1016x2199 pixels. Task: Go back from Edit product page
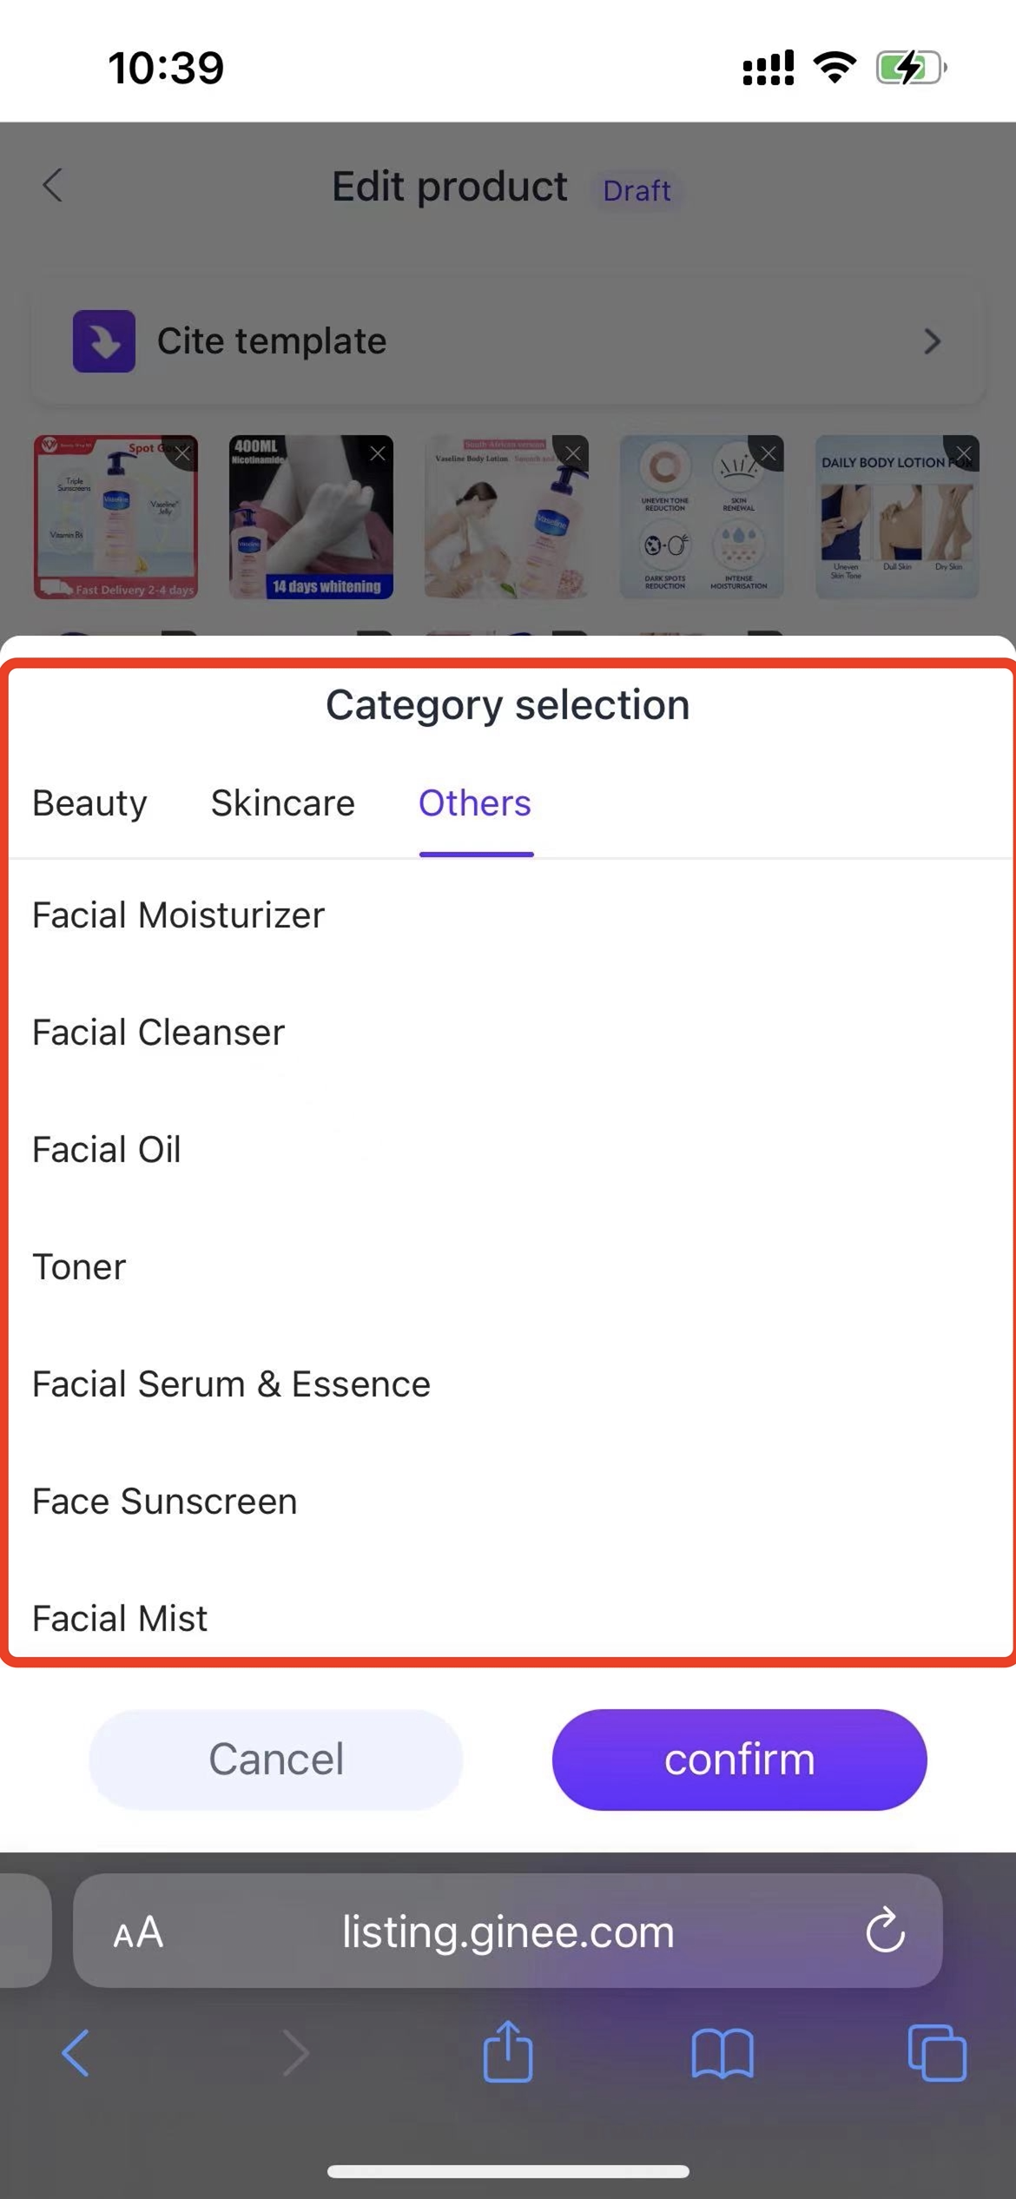click(53, 185)
